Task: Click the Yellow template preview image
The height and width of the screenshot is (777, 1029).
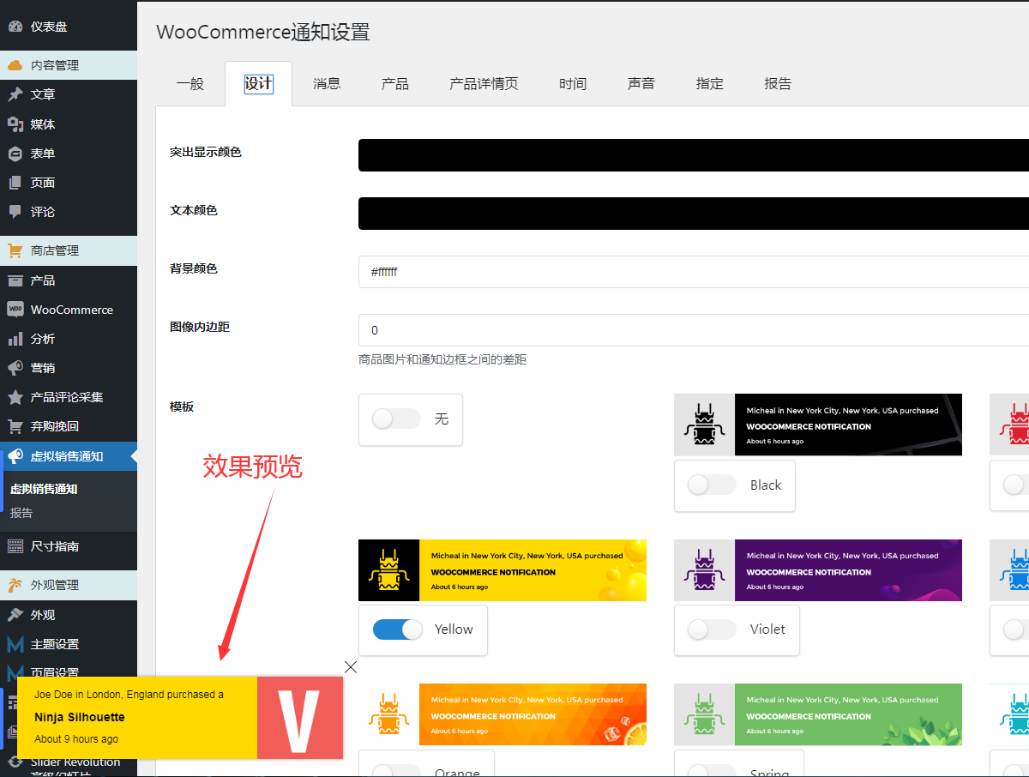Action: [502, 570]
